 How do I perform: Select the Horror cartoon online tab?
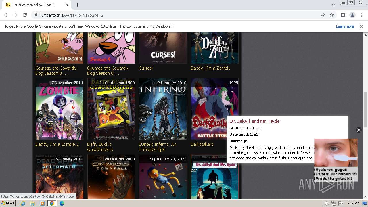[37, 5]
